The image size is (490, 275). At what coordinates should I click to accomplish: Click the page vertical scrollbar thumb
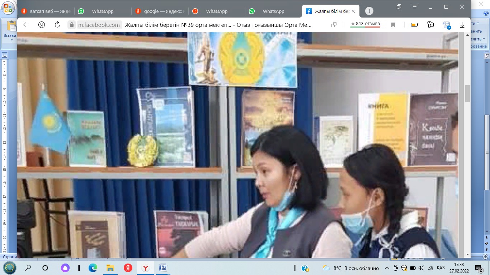pyautogui.click(x=467, y=94)
